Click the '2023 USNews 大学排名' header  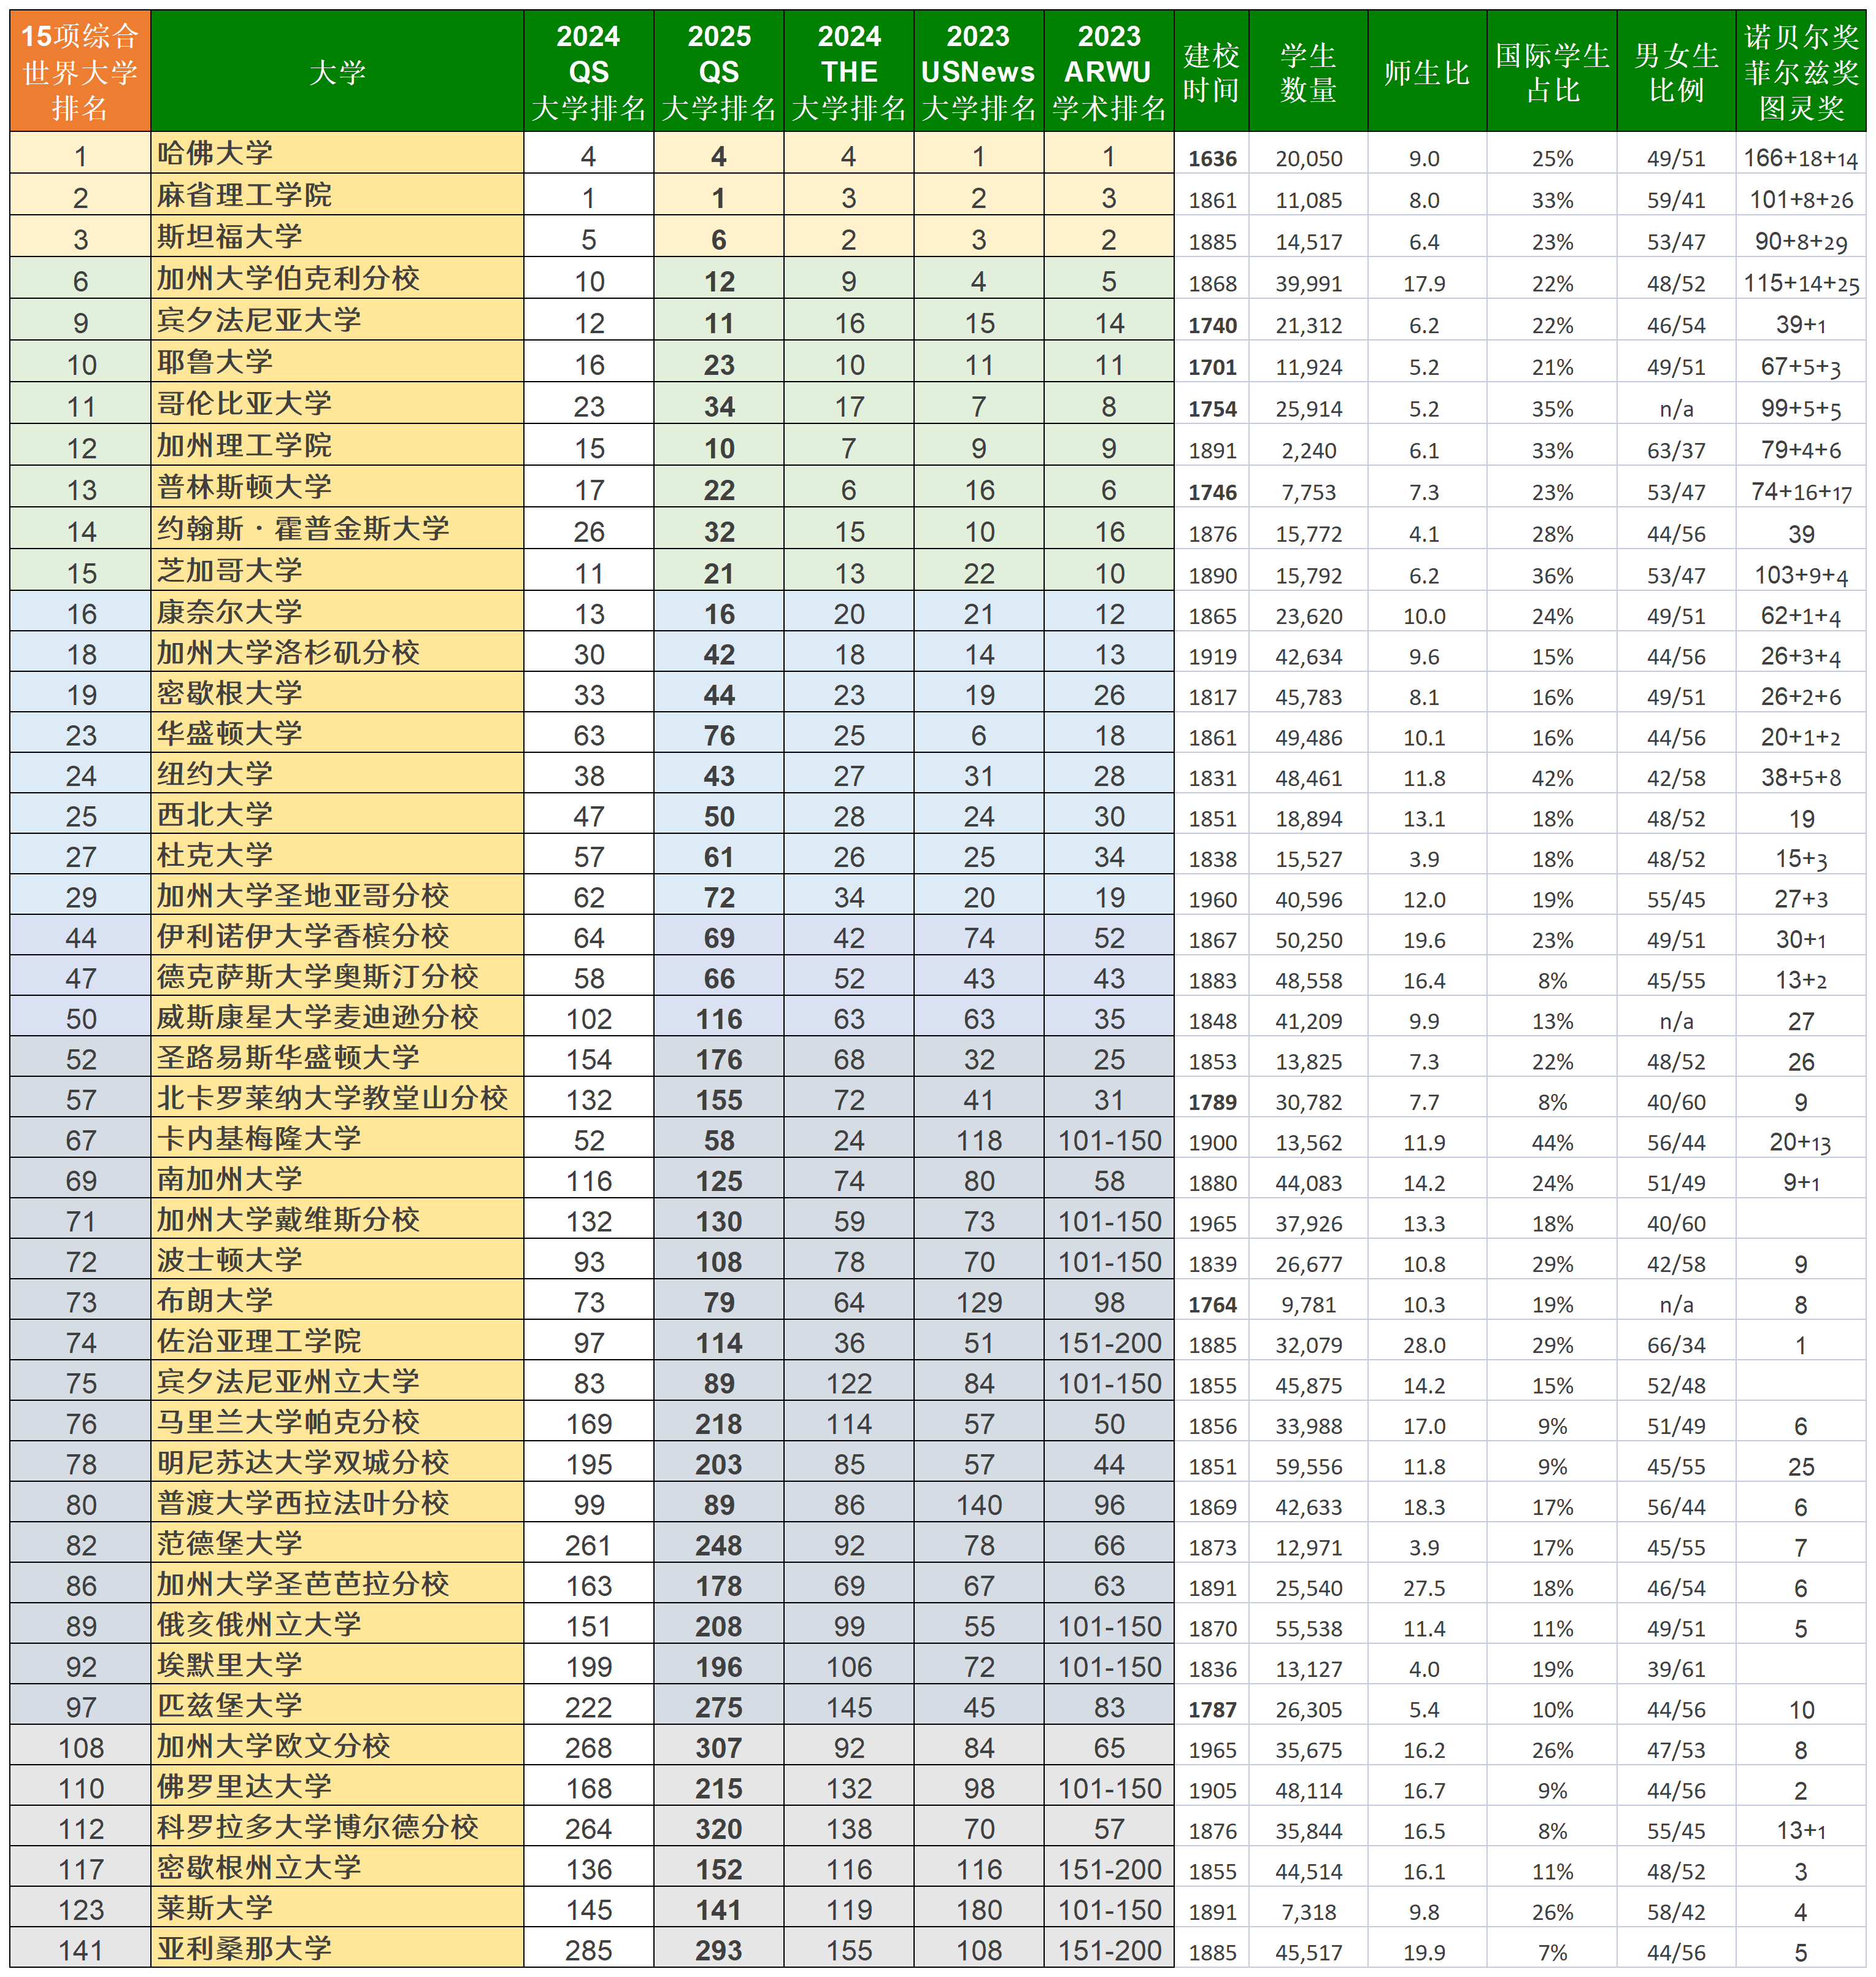979,71
